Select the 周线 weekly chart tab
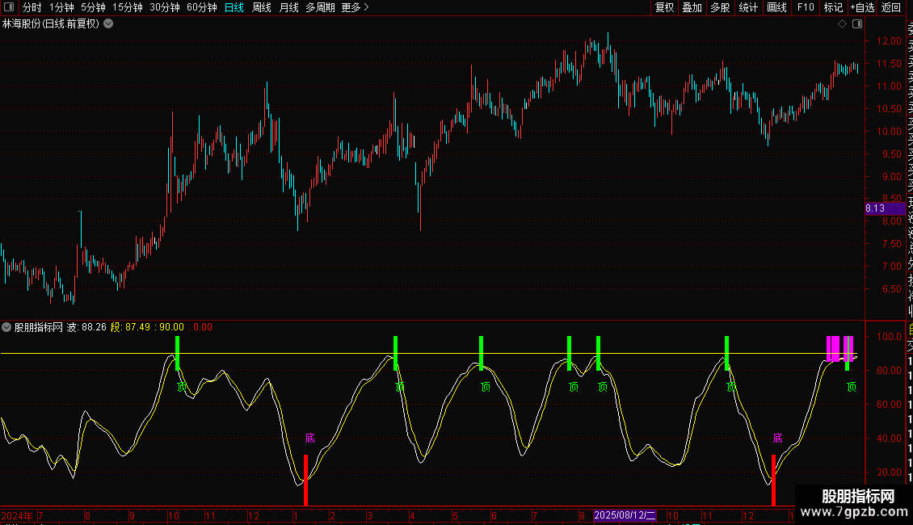 pyautogui.click(x=262, y=7)
